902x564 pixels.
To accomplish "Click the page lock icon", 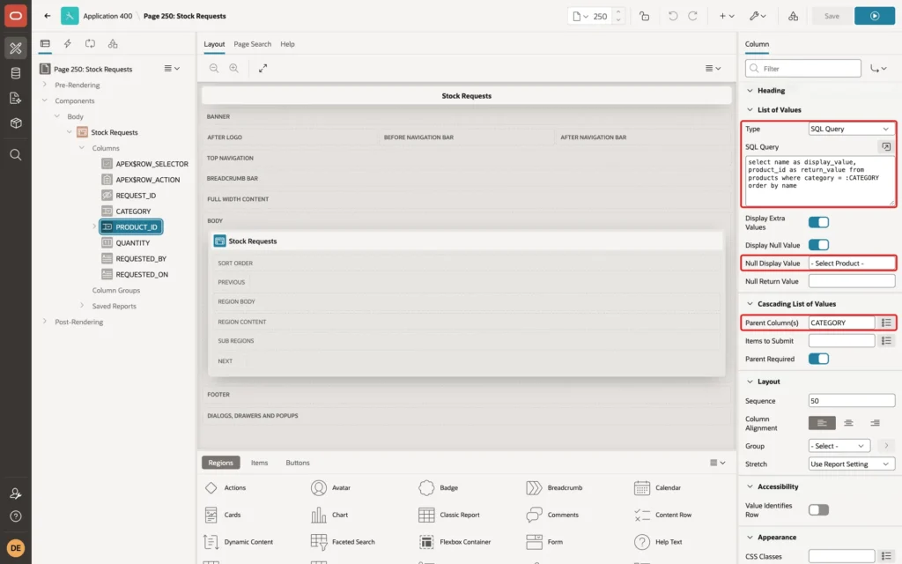I will (644, 16).
